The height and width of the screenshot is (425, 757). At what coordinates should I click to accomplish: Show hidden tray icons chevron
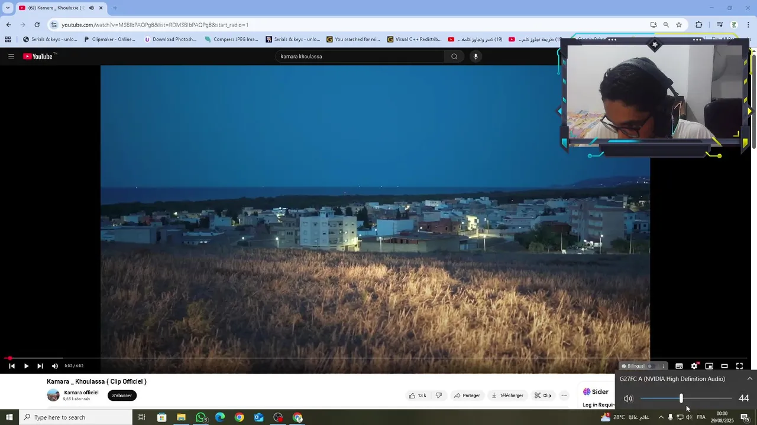click(x=661, y=417)
